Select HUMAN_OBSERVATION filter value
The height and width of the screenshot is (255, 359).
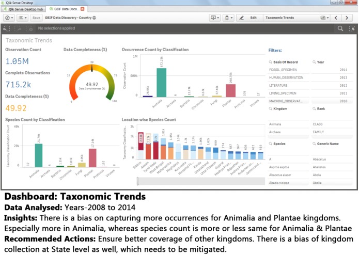[288, 77]
